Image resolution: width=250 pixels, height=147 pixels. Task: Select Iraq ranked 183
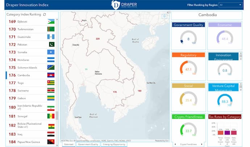pos(31,134)
